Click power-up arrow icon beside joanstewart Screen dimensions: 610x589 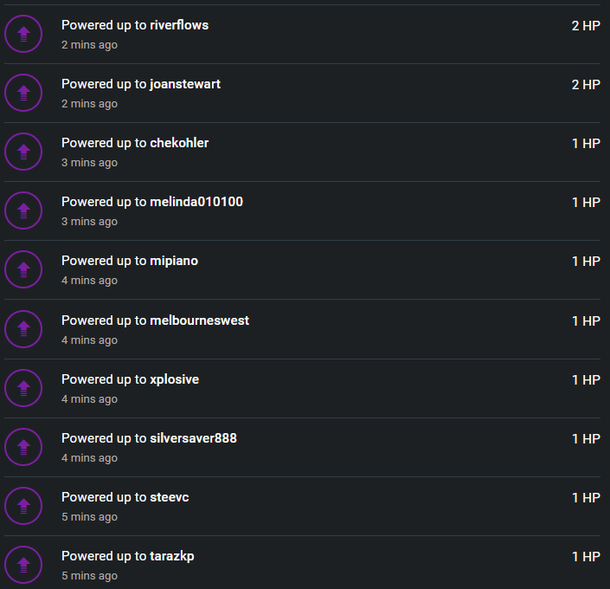coord(23,93)
